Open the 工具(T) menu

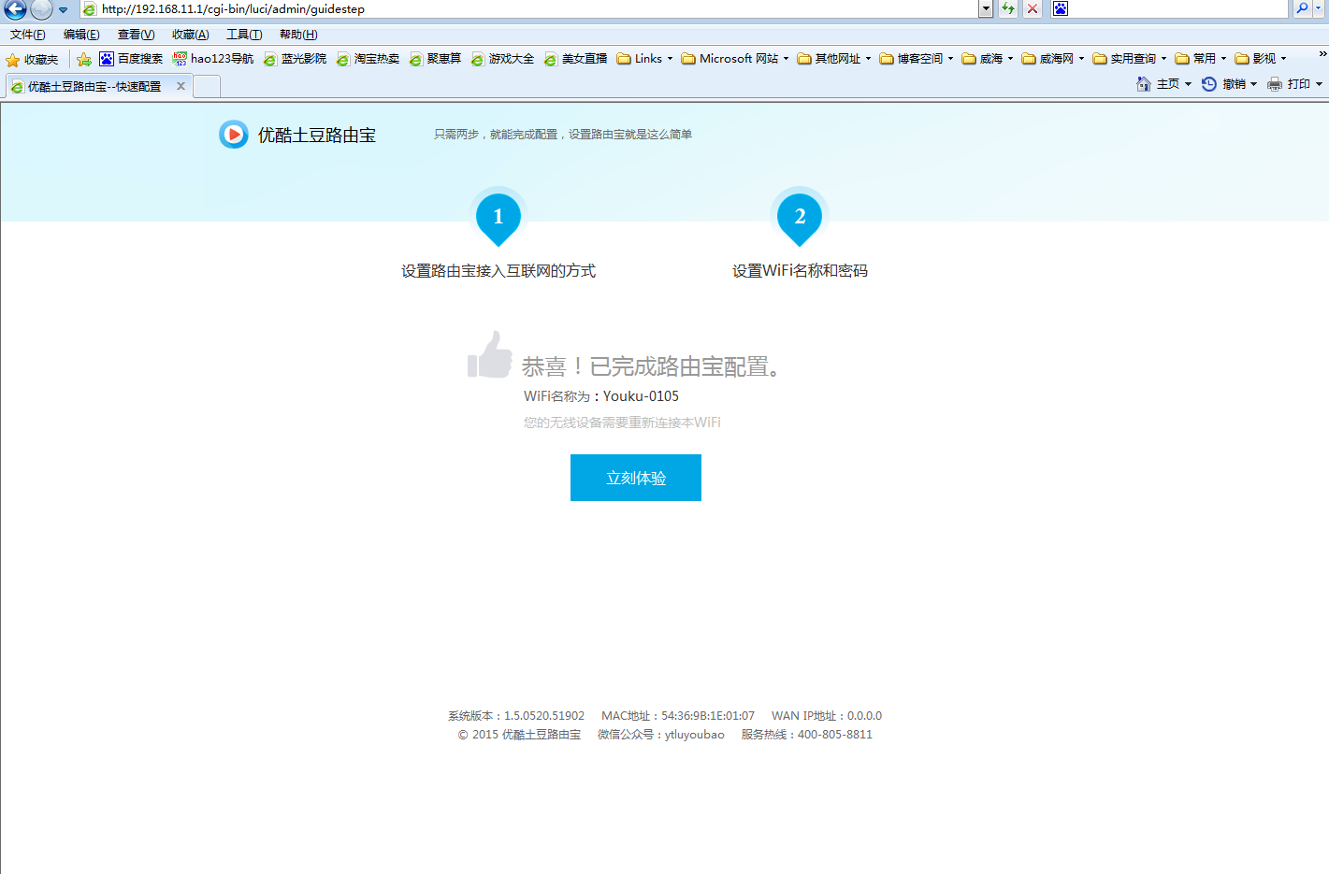[244, 35]
